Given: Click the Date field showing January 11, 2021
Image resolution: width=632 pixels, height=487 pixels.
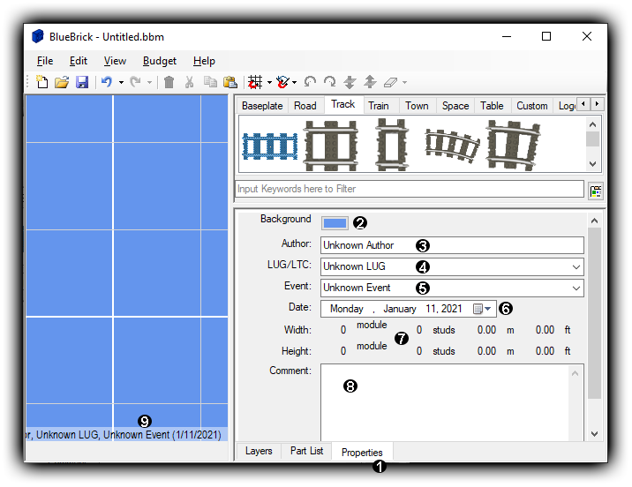Looking at the screenshot, I should [x=409, y=309].
